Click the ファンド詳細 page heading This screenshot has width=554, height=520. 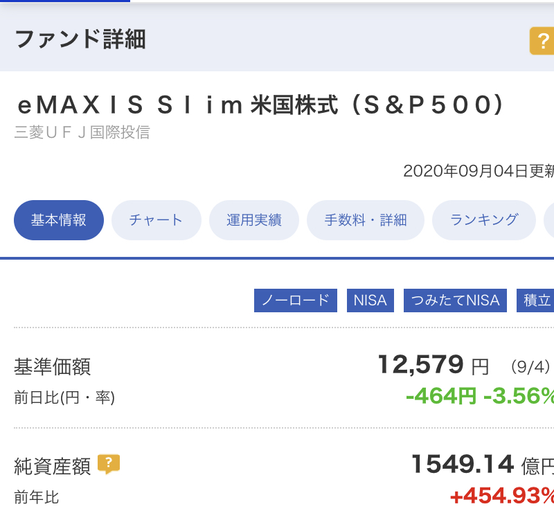(80, 39)
